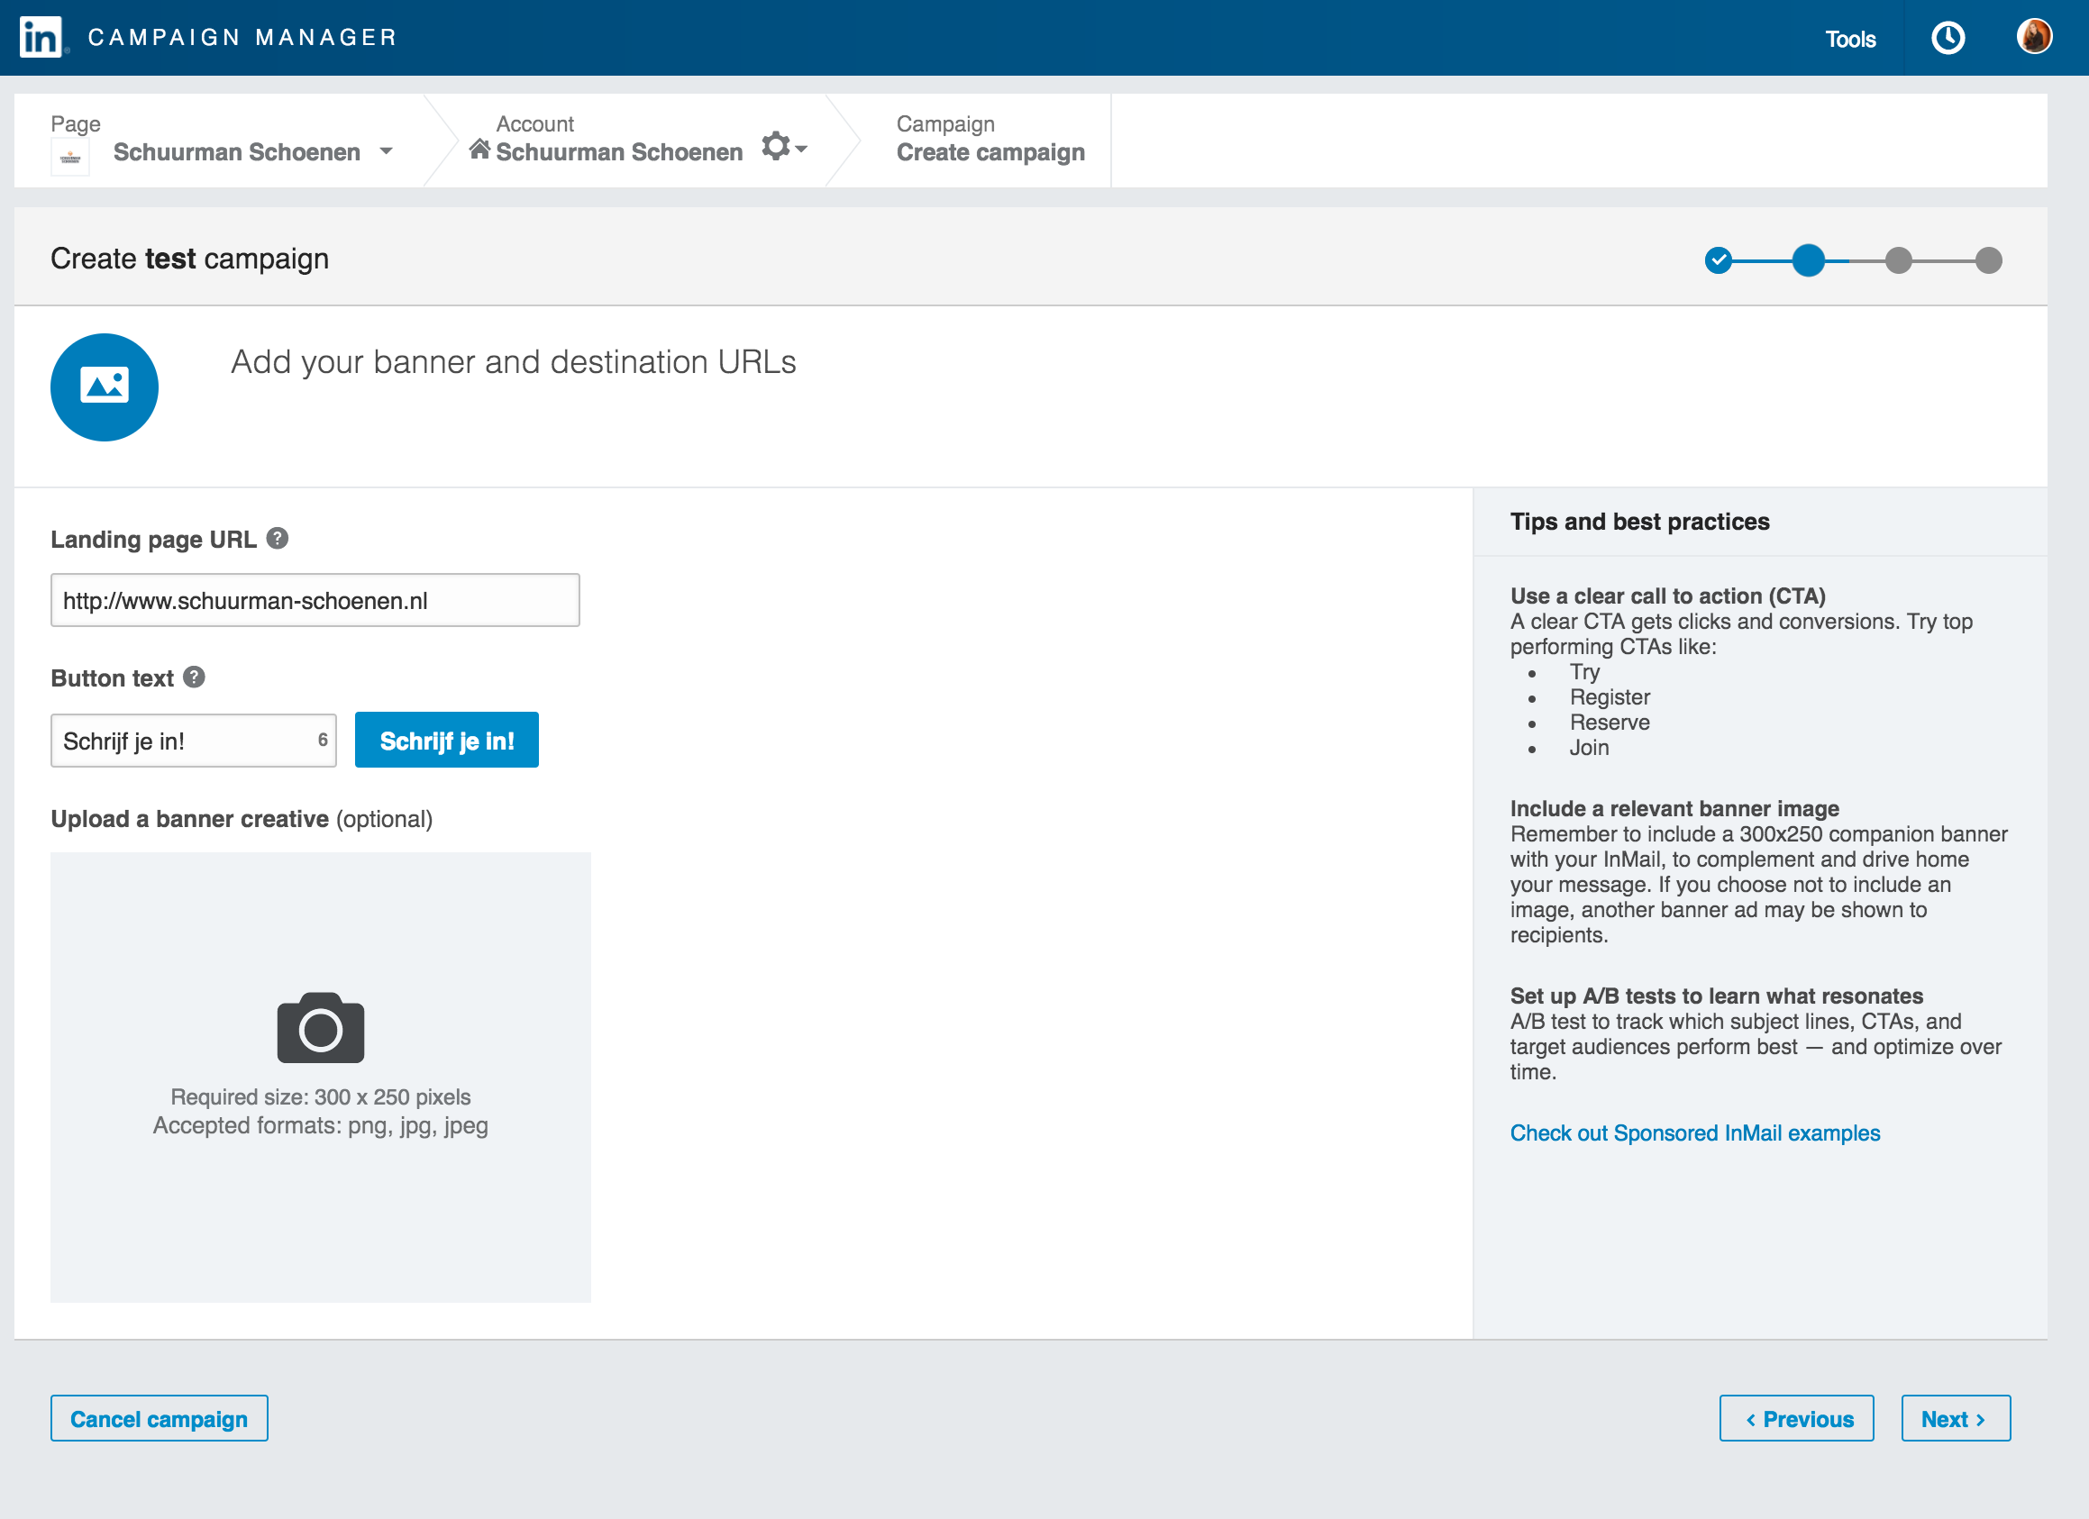The image size is (2089, 1519).
Task: Go to the completed first progress step
Action: (x=1718, y=260)
